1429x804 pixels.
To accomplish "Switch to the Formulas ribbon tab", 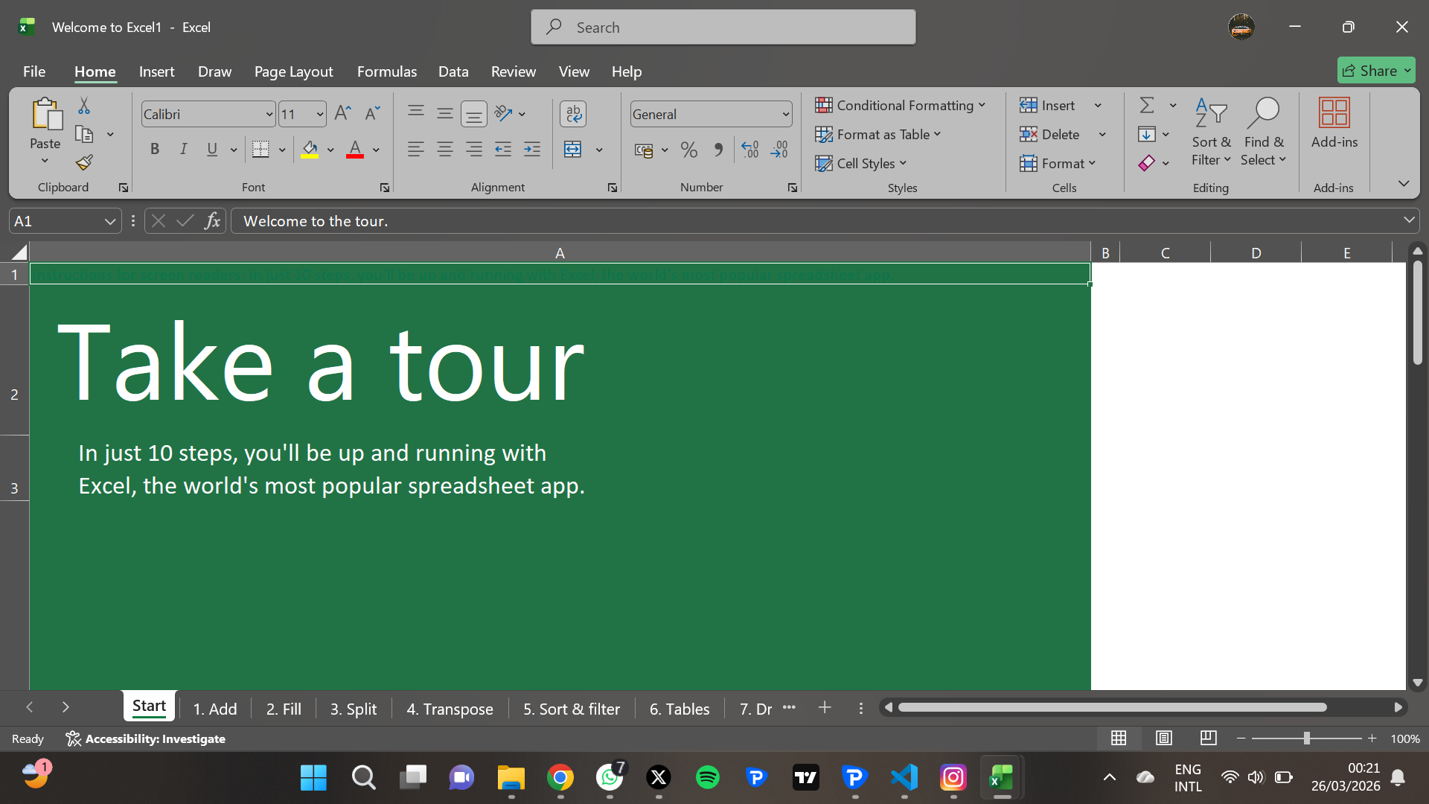I will pyautogui.click(x=386, y=71).
